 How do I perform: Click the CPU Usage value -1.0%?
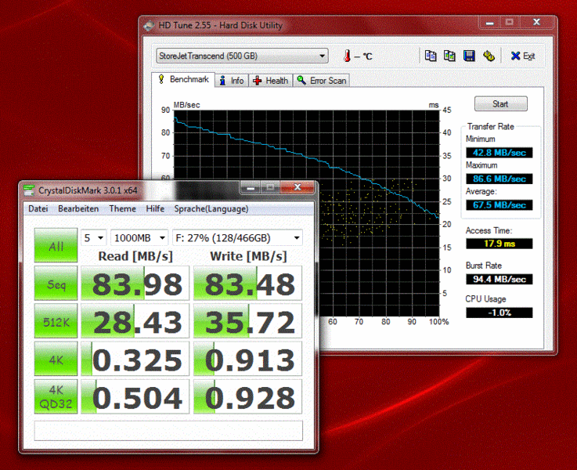point(499,313)
